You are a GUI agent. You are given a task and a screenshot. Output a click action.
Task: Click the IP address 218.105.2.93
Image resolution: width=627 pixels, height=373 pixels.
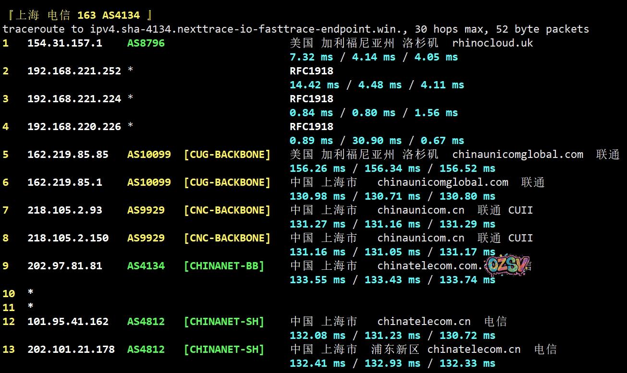pos(64,210)
